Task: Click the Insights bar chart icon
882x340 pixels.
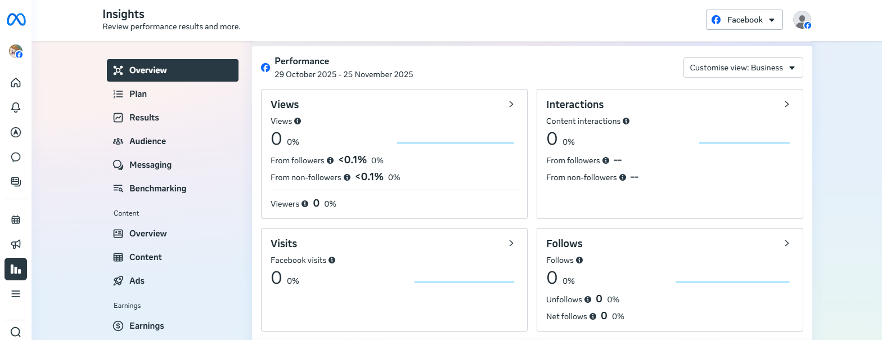Action: point(16,269)
